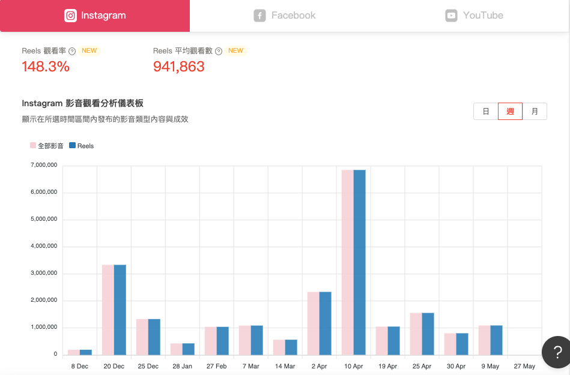This screenshot has height=375, width=570.
Task: Click the 941,863 average views value
Action: click(x=179, y=67)
